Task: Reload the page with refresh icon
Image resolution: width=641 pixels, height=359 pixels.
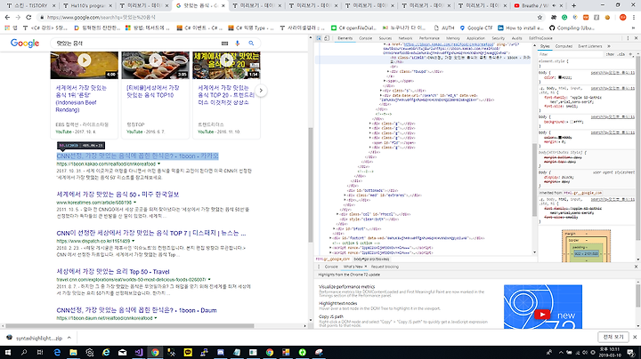Action: pos(28,17)
